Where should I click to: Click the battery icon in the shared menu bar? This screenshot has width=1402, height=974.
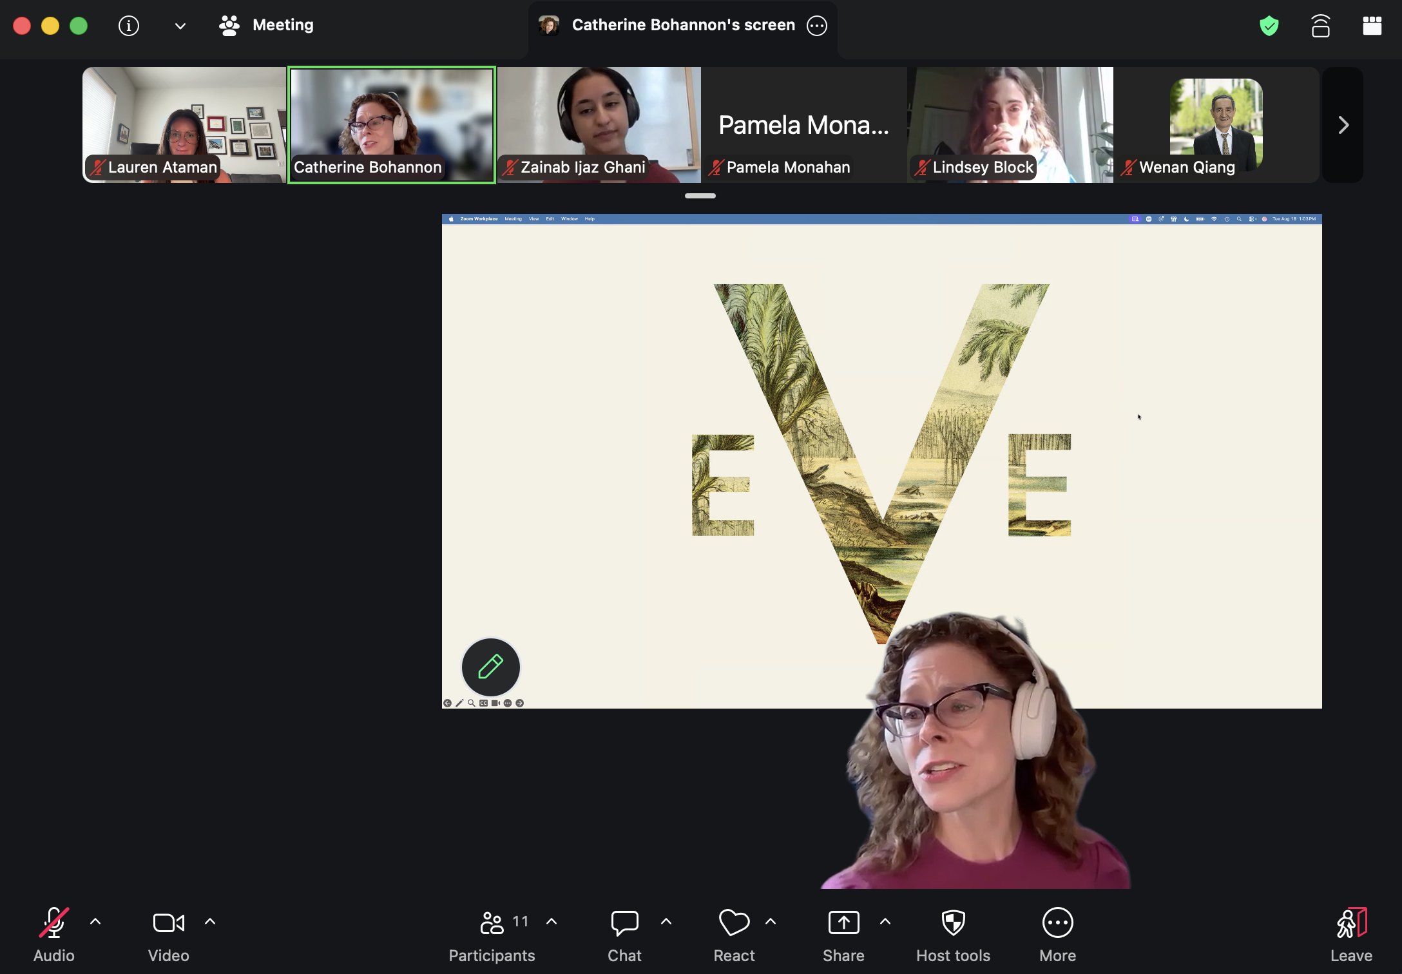tap(1200, 219)
